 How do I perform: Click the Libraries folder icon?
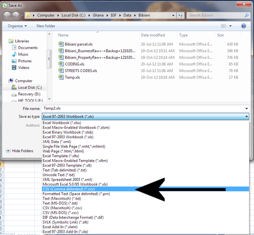tap(11, 41)
